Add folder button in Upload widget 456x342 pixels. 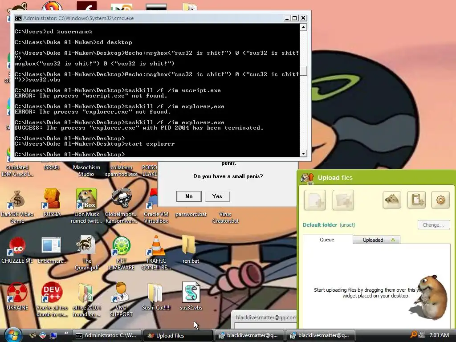[x=343, y=200]
